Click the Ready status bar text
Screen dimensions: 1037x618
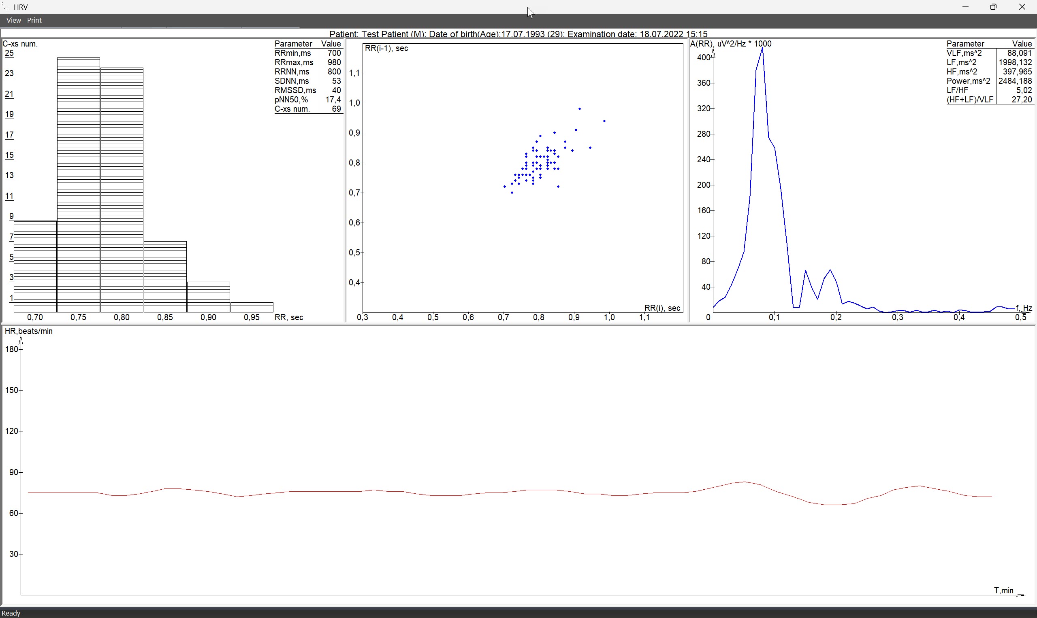click(11, 613)
